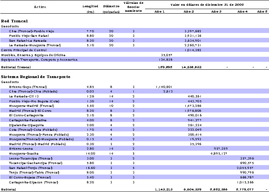Select the "Longitud" column header
The height and width of the screenshot is (192, 269).
click(90, 7)
